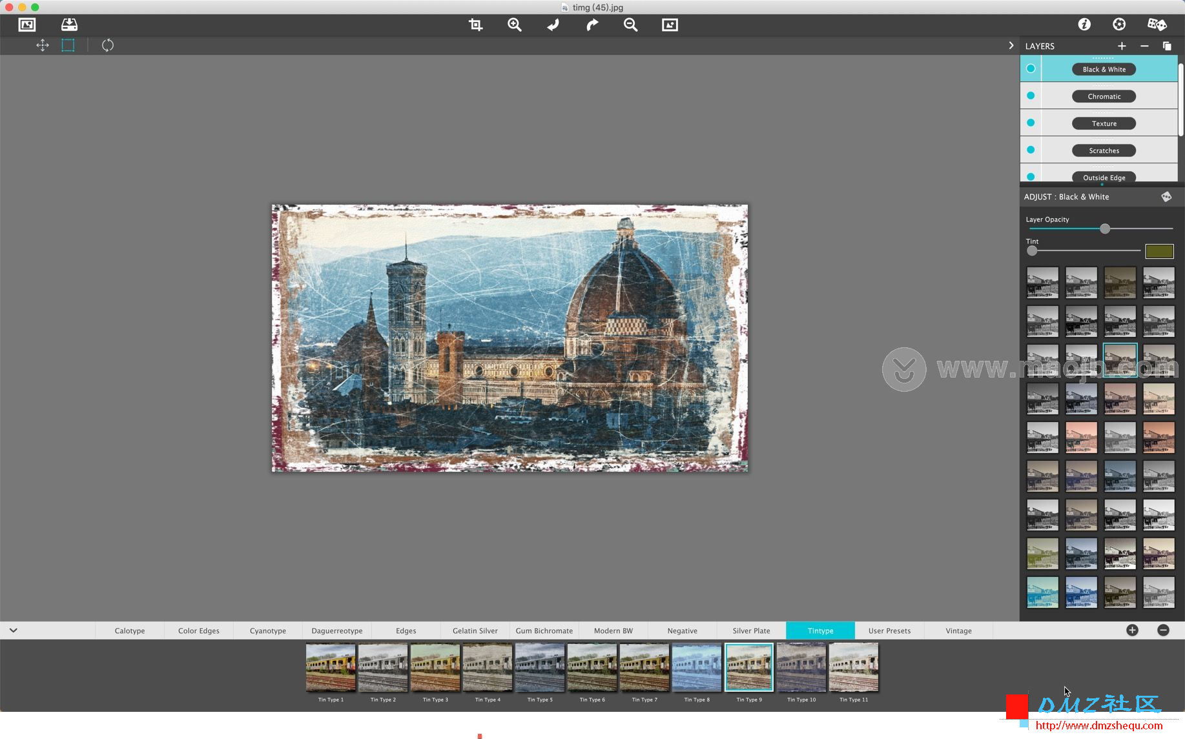Apply the Tin Type 11 preset

[x=854, y=667]
